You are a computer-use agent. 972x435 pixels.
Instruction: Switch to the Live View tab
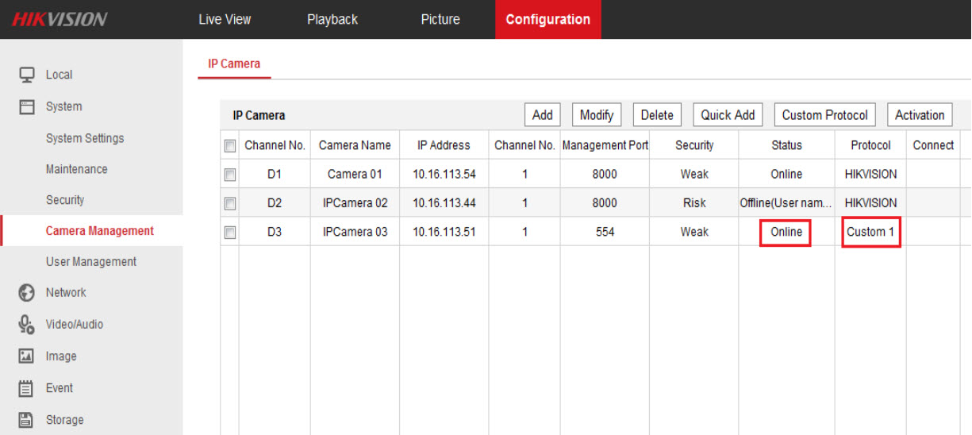(225, 20)
